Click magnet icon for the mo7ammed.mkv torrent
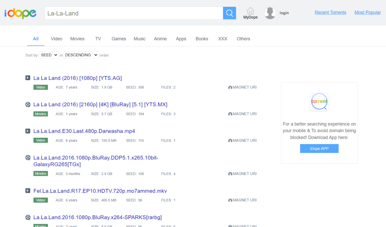 click(230, 200)
